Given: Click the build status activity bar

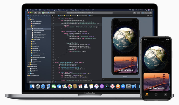Looking at the screenshot, I should (x=89, y=13).
